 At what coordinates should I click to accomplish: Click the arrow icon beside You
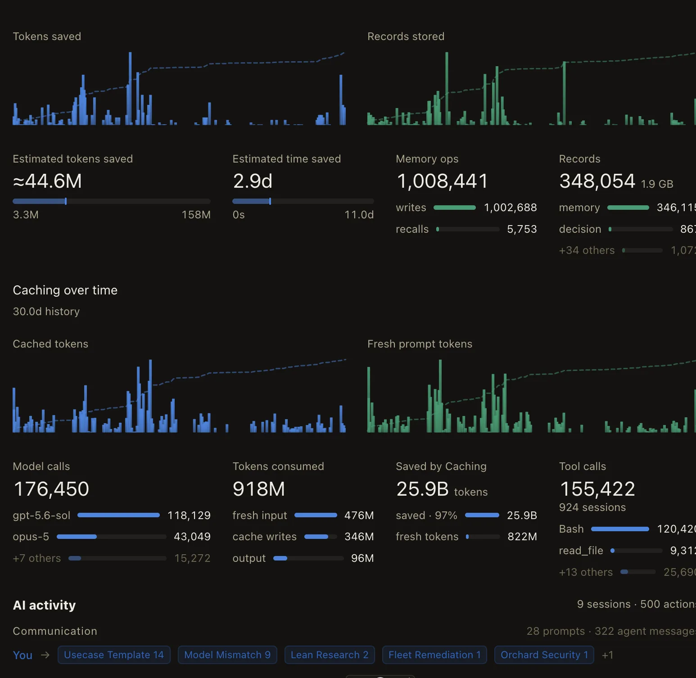pyautogui.click(x=45, y=655)
